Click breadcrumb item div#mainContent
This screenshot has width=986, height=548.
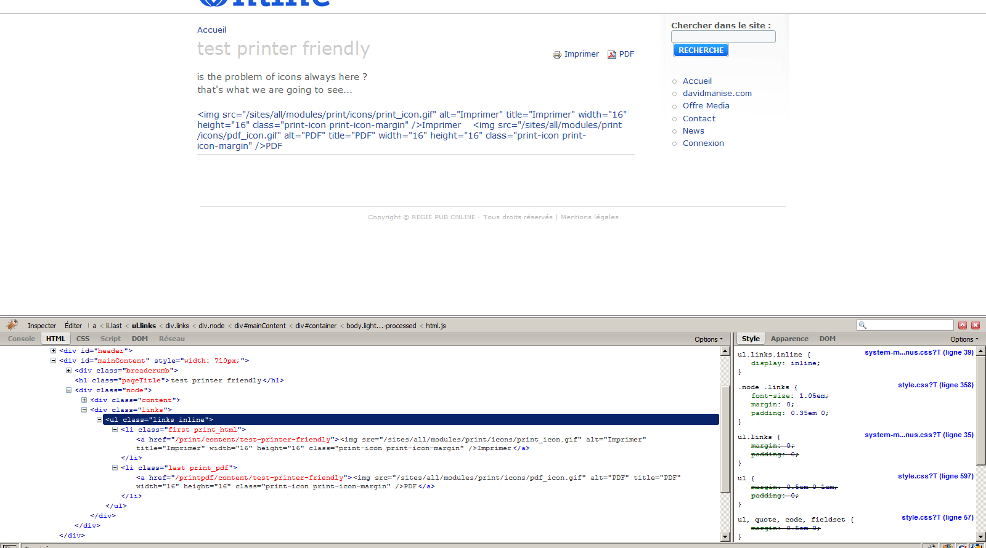(x=259, y=326)
